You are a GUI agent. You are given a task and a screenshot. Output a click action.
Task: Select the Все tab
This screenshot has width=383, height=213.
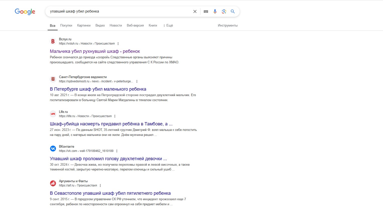[53, 26]
